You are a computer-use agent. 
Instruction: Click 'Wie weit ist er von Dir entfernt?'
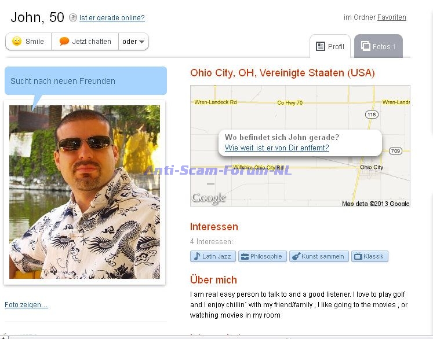pos(276,148)
